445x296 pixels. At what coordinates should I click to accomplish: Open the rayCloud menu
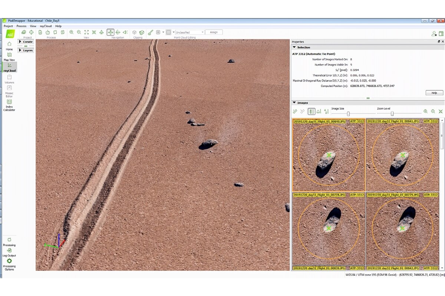click(x=46, y=26)
